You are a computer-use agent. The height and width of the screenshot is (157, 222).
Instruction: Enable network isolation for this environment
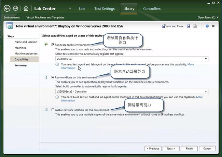point(53,110)
